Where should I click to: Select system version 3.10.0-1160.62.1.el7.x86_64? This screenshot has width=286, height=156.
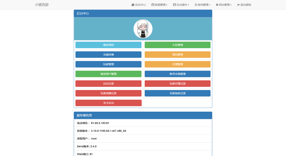coord(109,131)
